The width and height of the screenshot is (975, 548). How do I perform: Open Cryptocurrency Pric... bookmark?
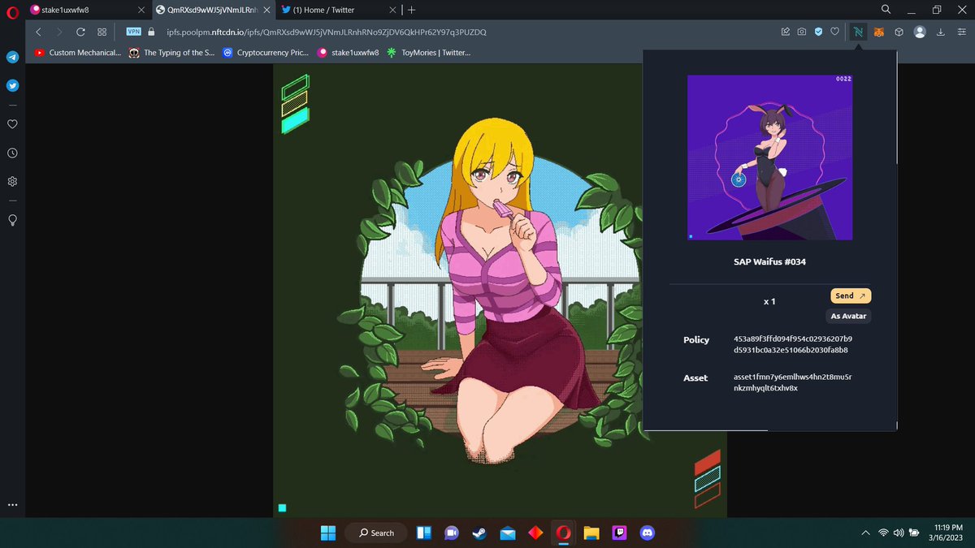coord(266,53)
